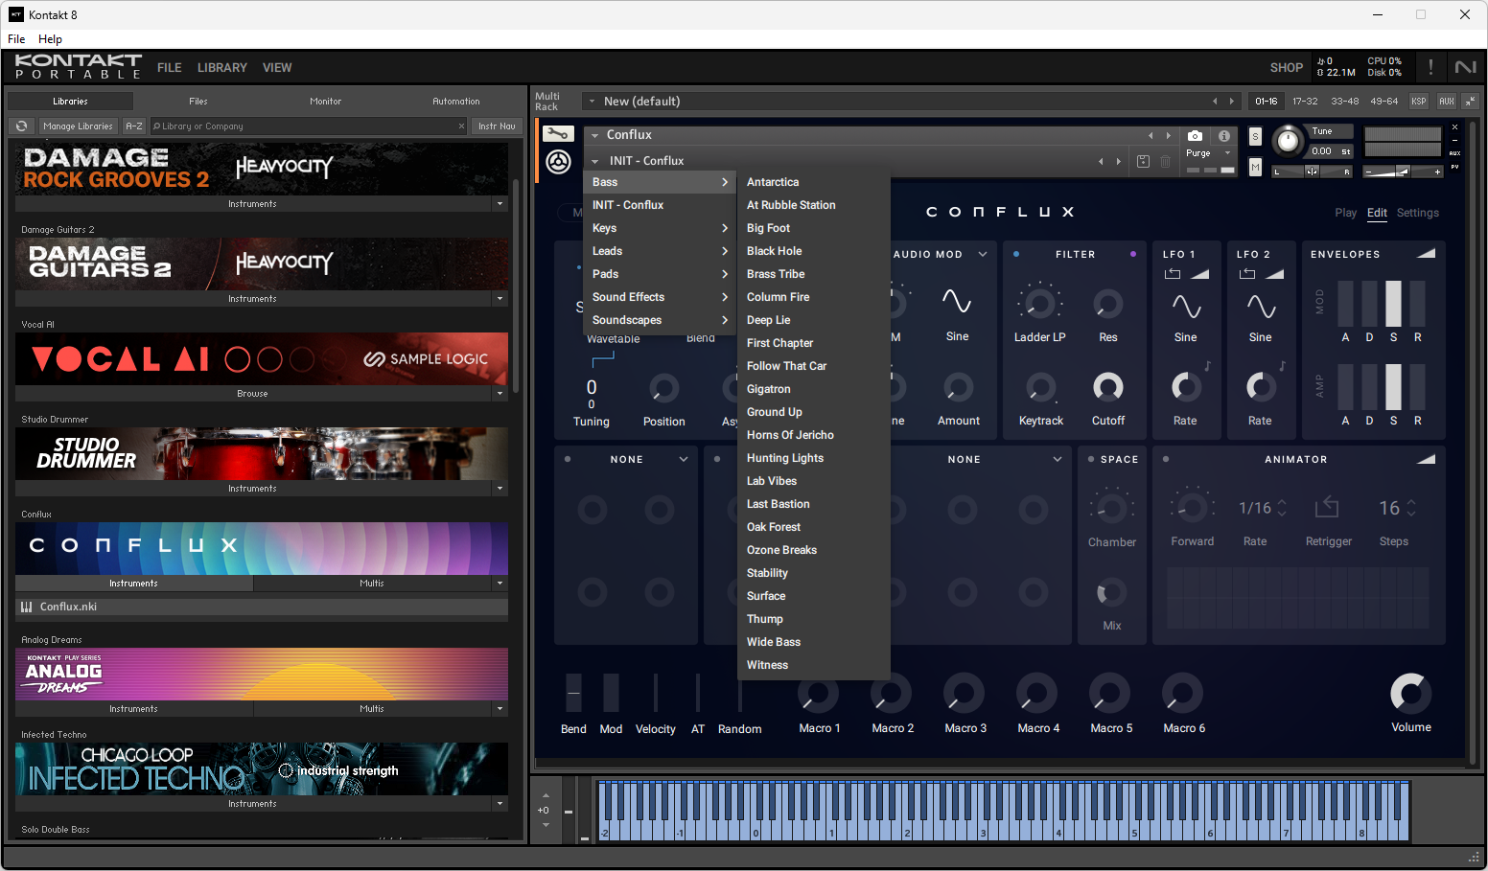Click the refresh libraries icon
This screenshot has width=1488, height=871.
pyautogui.click(x=21, y=126)
